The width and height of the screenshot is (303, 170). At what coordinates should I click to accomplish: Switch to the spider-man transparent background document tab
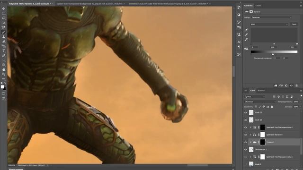tap(89, 4)
